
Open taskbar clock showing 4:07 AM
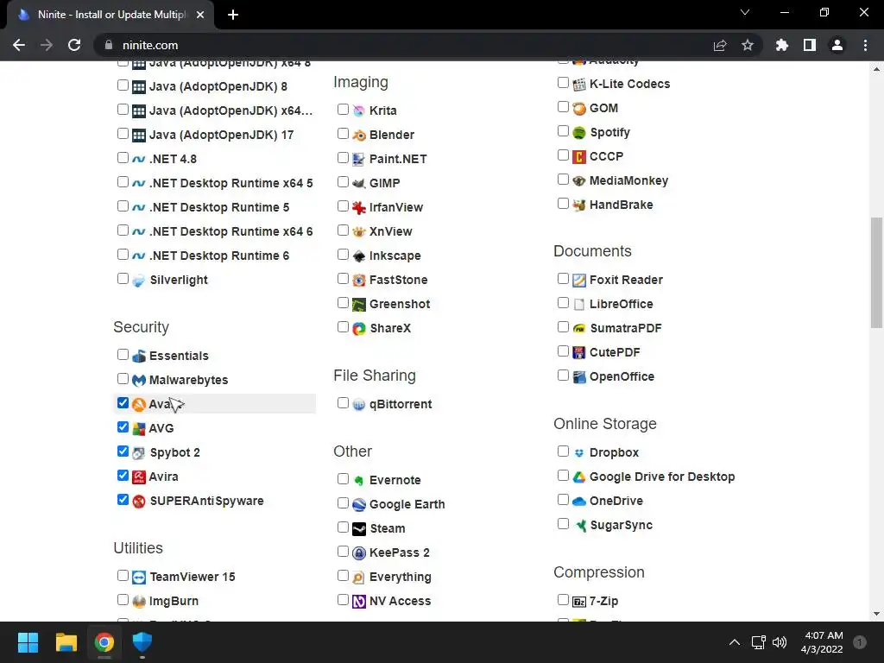click(x=822, y=642)
